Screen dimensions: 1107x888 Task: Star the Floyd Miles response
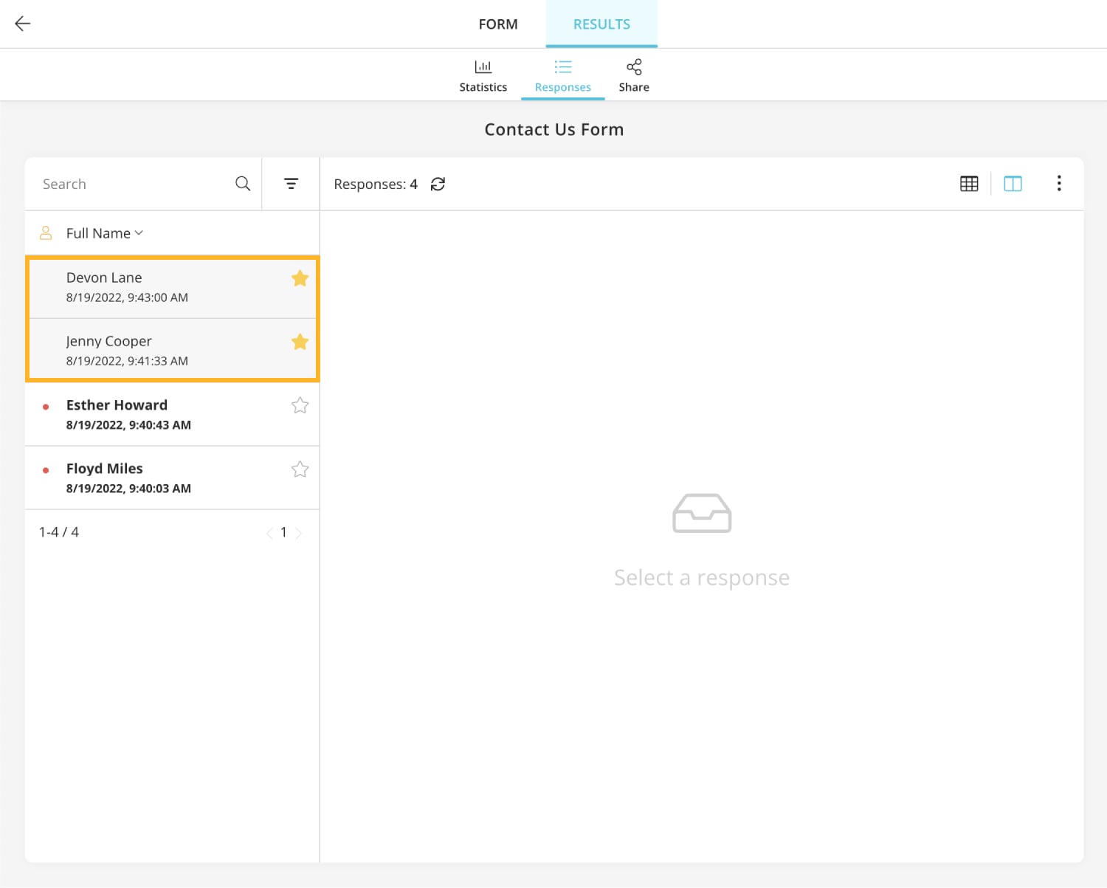[300, 469]
